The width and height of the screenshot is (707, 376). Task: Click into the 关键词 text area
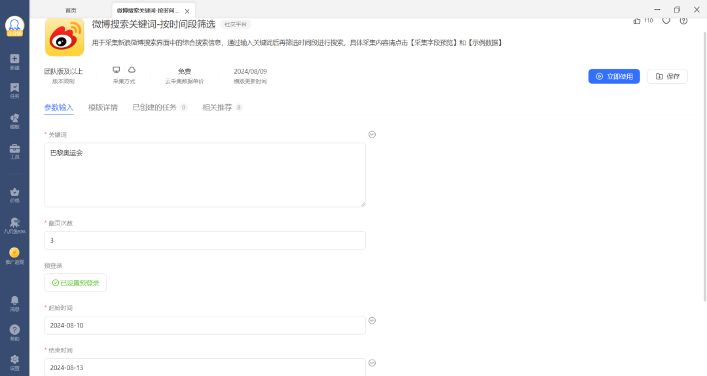205,175
